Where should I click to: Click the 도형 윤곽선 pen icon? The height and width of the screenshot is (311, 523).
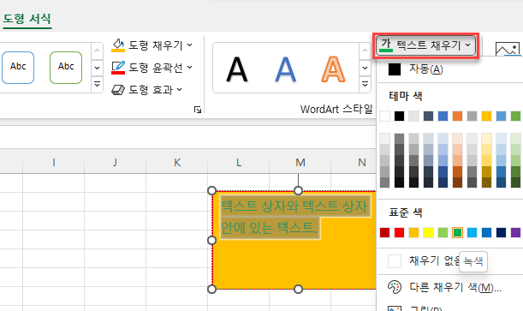(118, 68)
